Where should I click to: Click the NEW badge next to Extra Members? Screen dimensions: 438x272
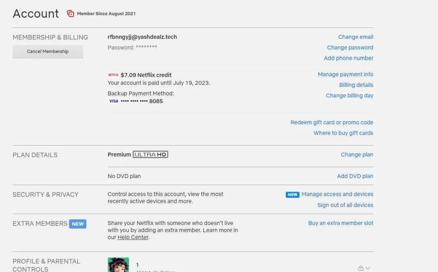tap(77, 224)
